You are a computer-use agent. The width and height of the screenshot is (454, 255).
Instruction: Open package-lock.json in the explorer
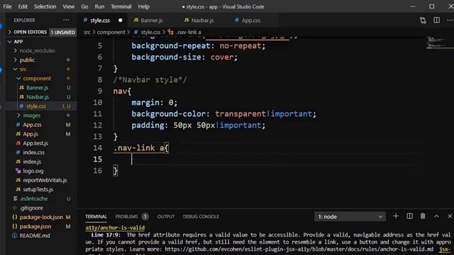[42, 217]
